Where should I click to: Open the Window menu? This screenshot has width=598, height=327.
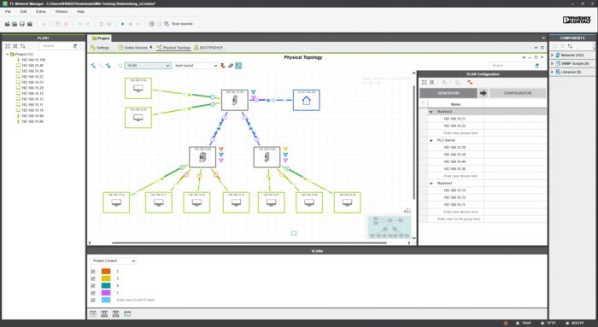[x=62, y=12]
